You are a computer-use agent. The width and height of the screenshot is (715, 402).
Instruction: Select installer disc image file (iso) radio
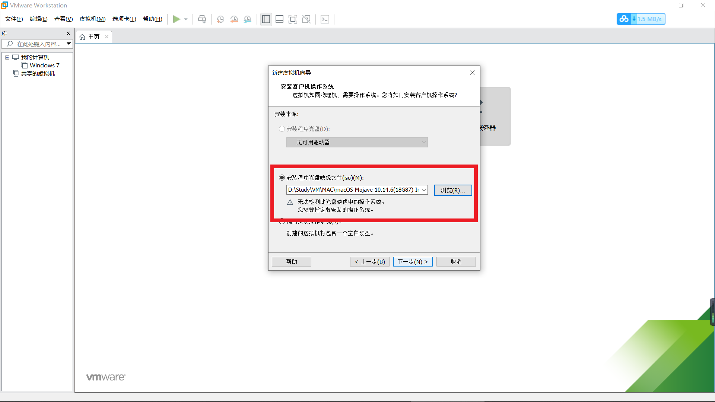[x=282, y=178]
